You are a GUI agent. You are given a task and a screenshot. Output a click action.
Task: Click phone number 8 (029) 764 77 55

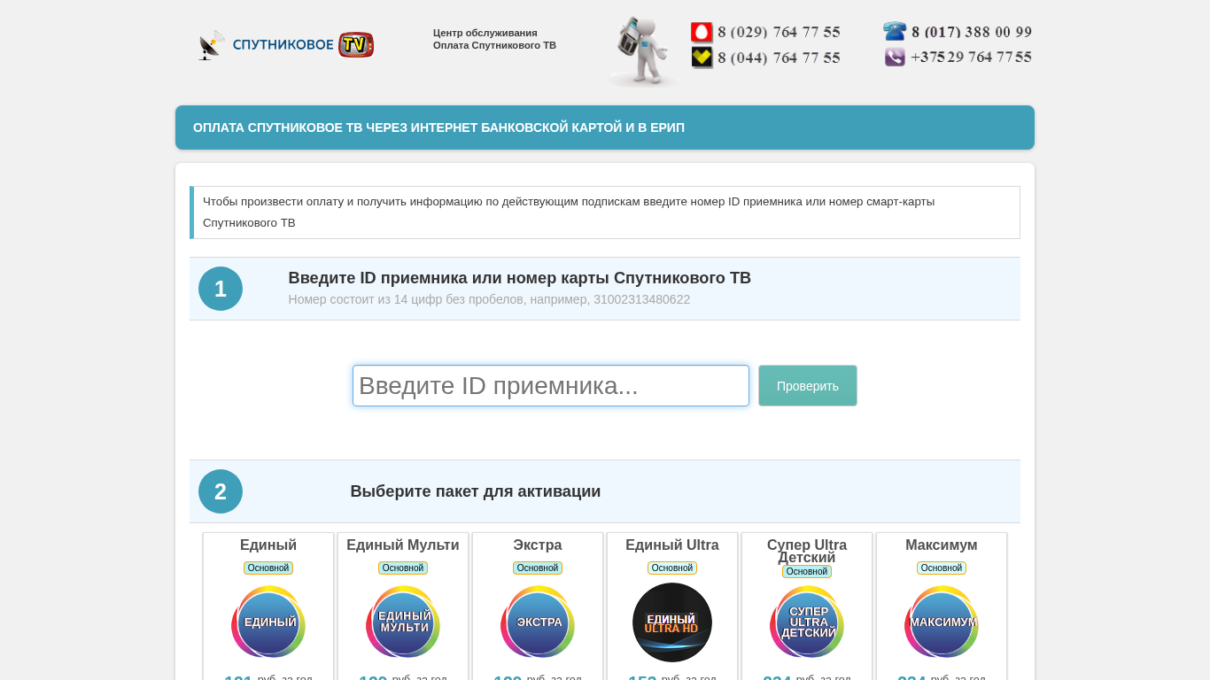click(779, 33)
